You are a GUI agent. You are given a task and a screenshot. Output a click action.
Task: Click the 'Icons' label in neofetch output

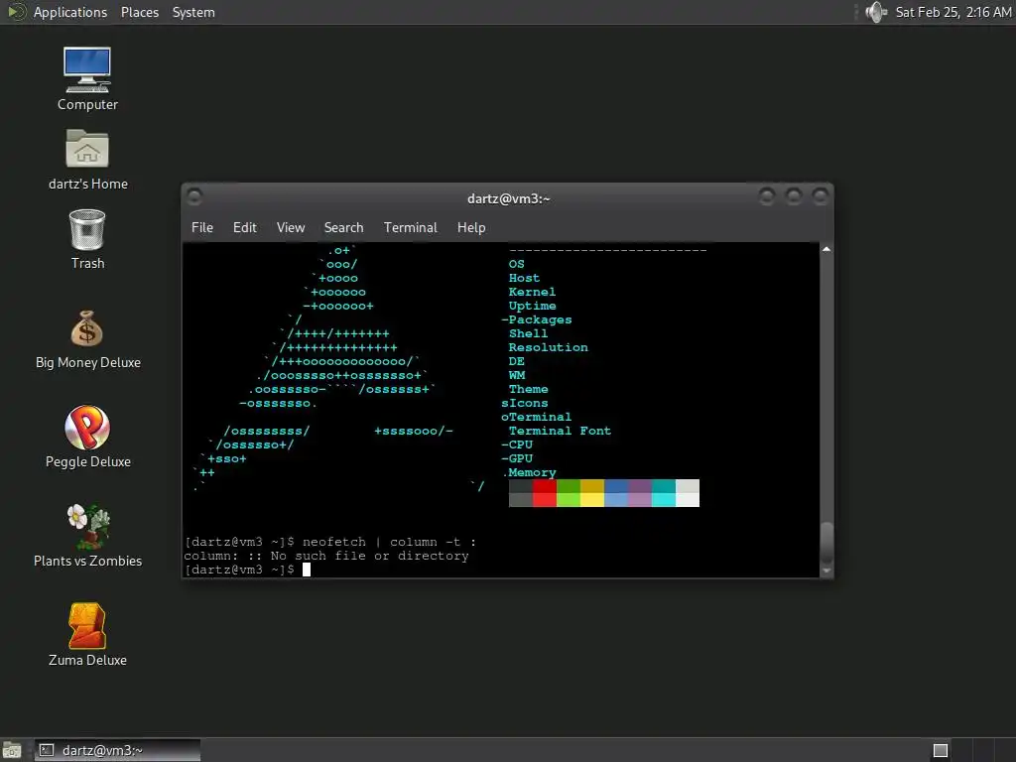click(528, 403)
